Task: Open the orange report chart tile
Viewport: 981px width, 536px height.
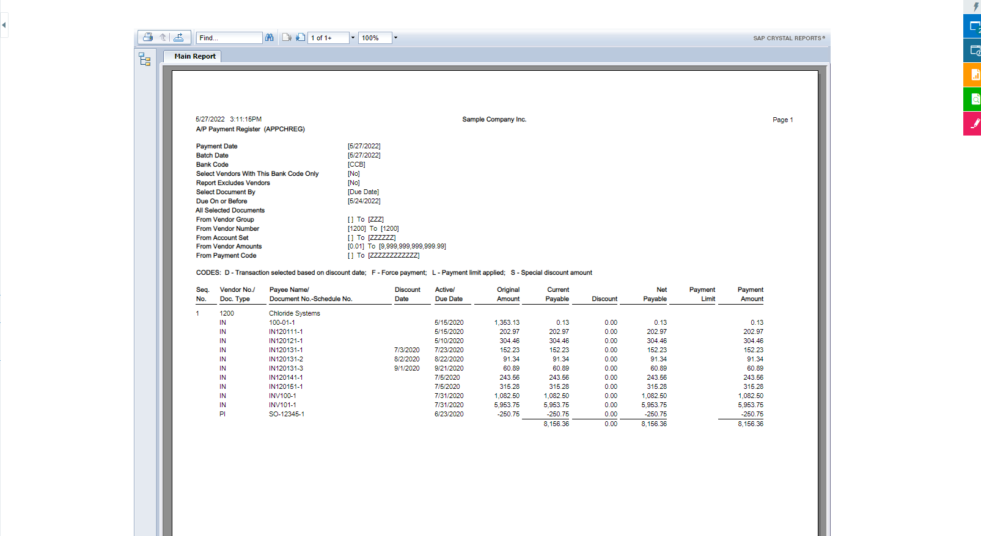Action: point(972,75)
